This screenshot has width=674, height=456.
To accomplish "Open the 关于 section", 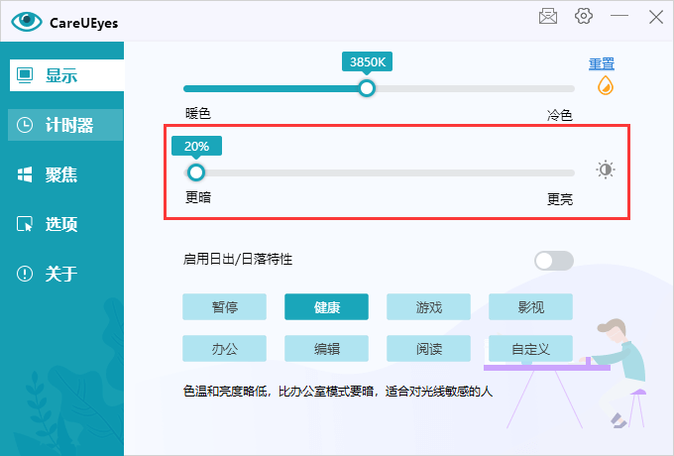I will (61, 274).
